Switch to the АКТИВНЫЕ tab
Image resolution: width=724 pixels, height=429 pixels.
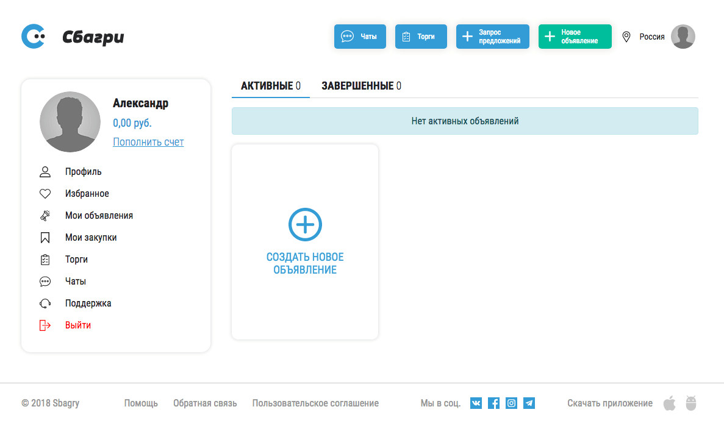(x=271, y=86)
